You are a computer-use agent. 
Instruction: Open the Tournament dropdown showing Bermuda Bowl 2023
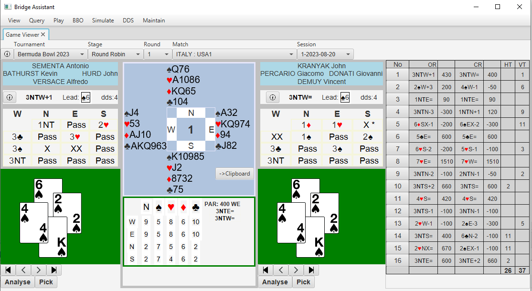(x=50, y=54)
